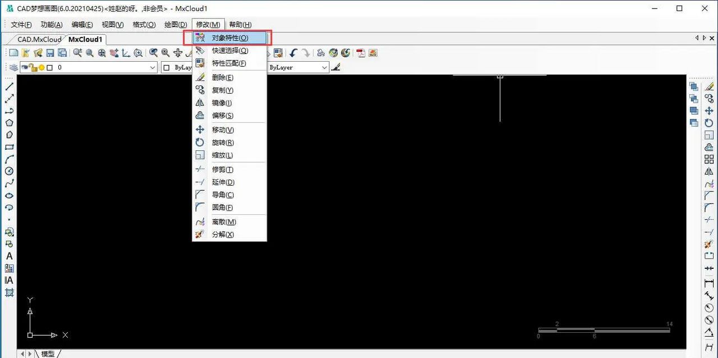Viewport: 718px width, 358px height.
Task: Save the drawing using the Save icon
Action: (x=49, y=52)
